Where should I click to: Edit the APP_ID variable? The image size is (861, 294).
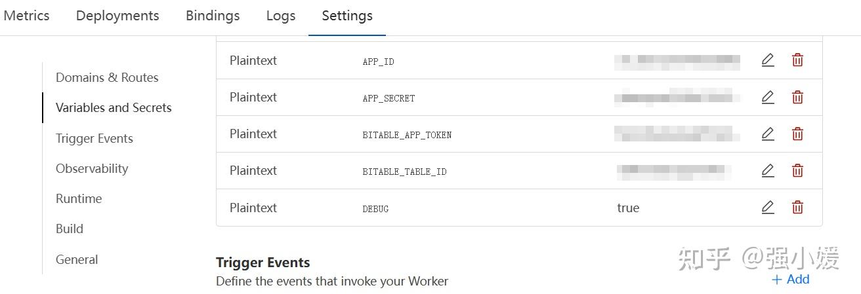click(x=768, y=60)
